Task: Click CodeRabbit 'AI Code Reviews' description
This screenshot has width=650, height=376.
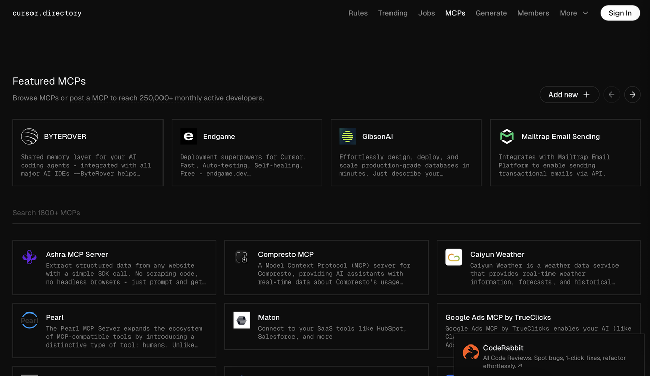Action: [x=555, y=362]
